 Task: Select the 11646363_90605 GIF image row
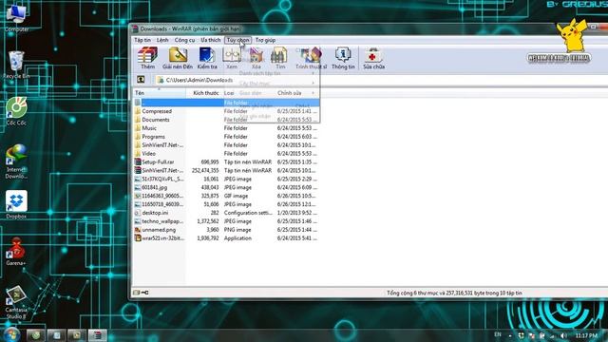click(x=226, y=196)
